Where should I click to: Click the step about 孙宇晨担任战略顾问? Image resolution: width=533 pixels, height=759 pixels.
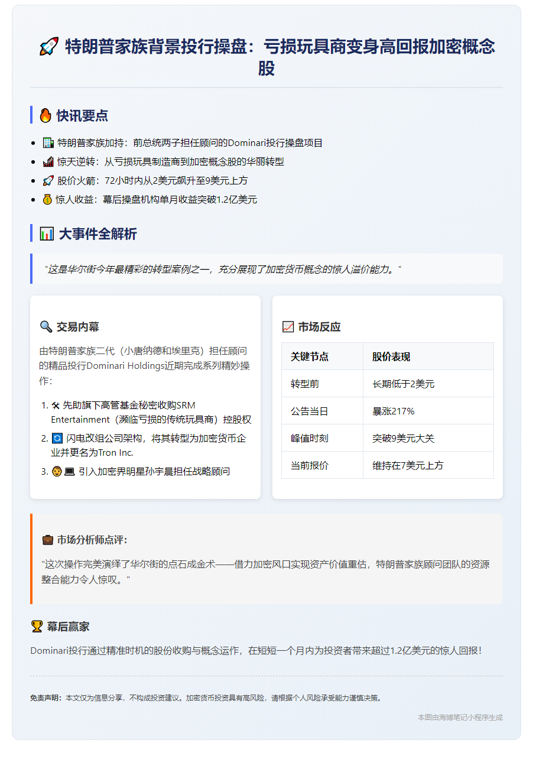point(140,472)
